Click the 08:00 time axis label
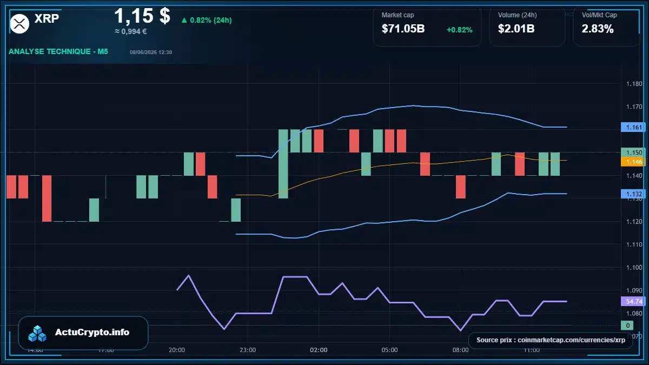Image resolution: width=649 pixels, height=365 pixels. tap(461, 350)
